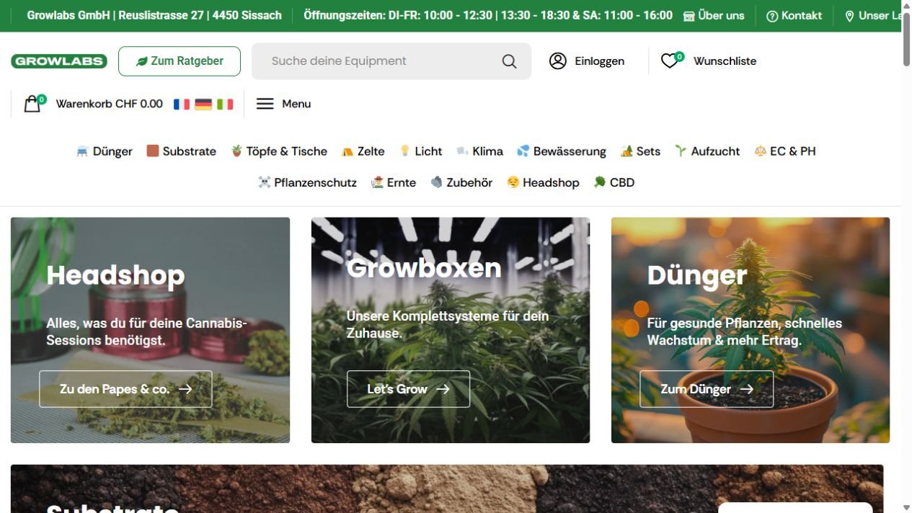Click the Zum Ratgeber button
The image size is (912, 513).
click(180, 61)
